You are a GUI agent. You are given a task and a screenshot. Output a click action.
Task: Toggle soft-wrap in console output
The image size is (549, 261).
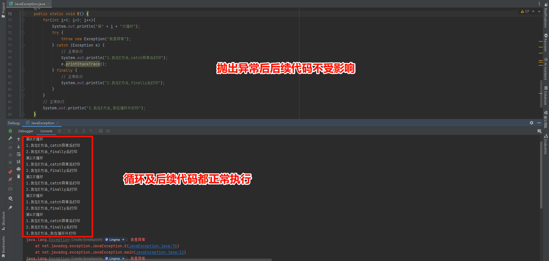(19, 155)
